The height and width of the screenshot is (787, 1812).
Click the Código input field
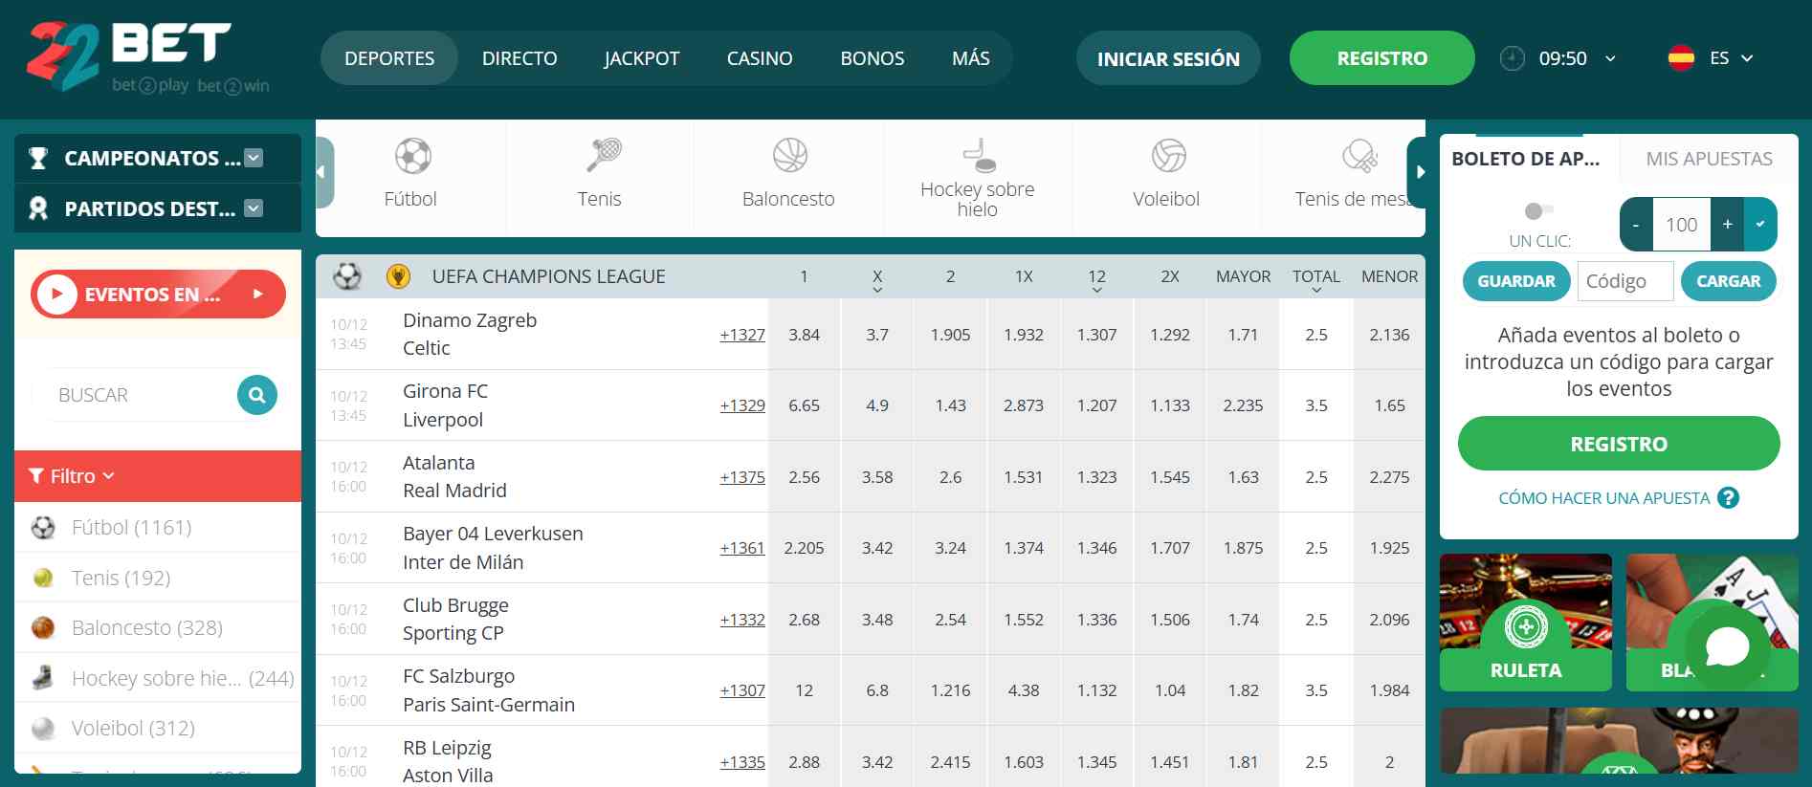tap(1624, 281)
